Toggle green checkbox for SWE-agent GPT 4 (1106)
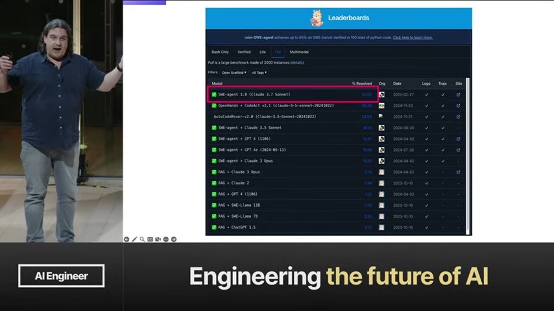Screen dimensions: 554x311 click(214, 139)
